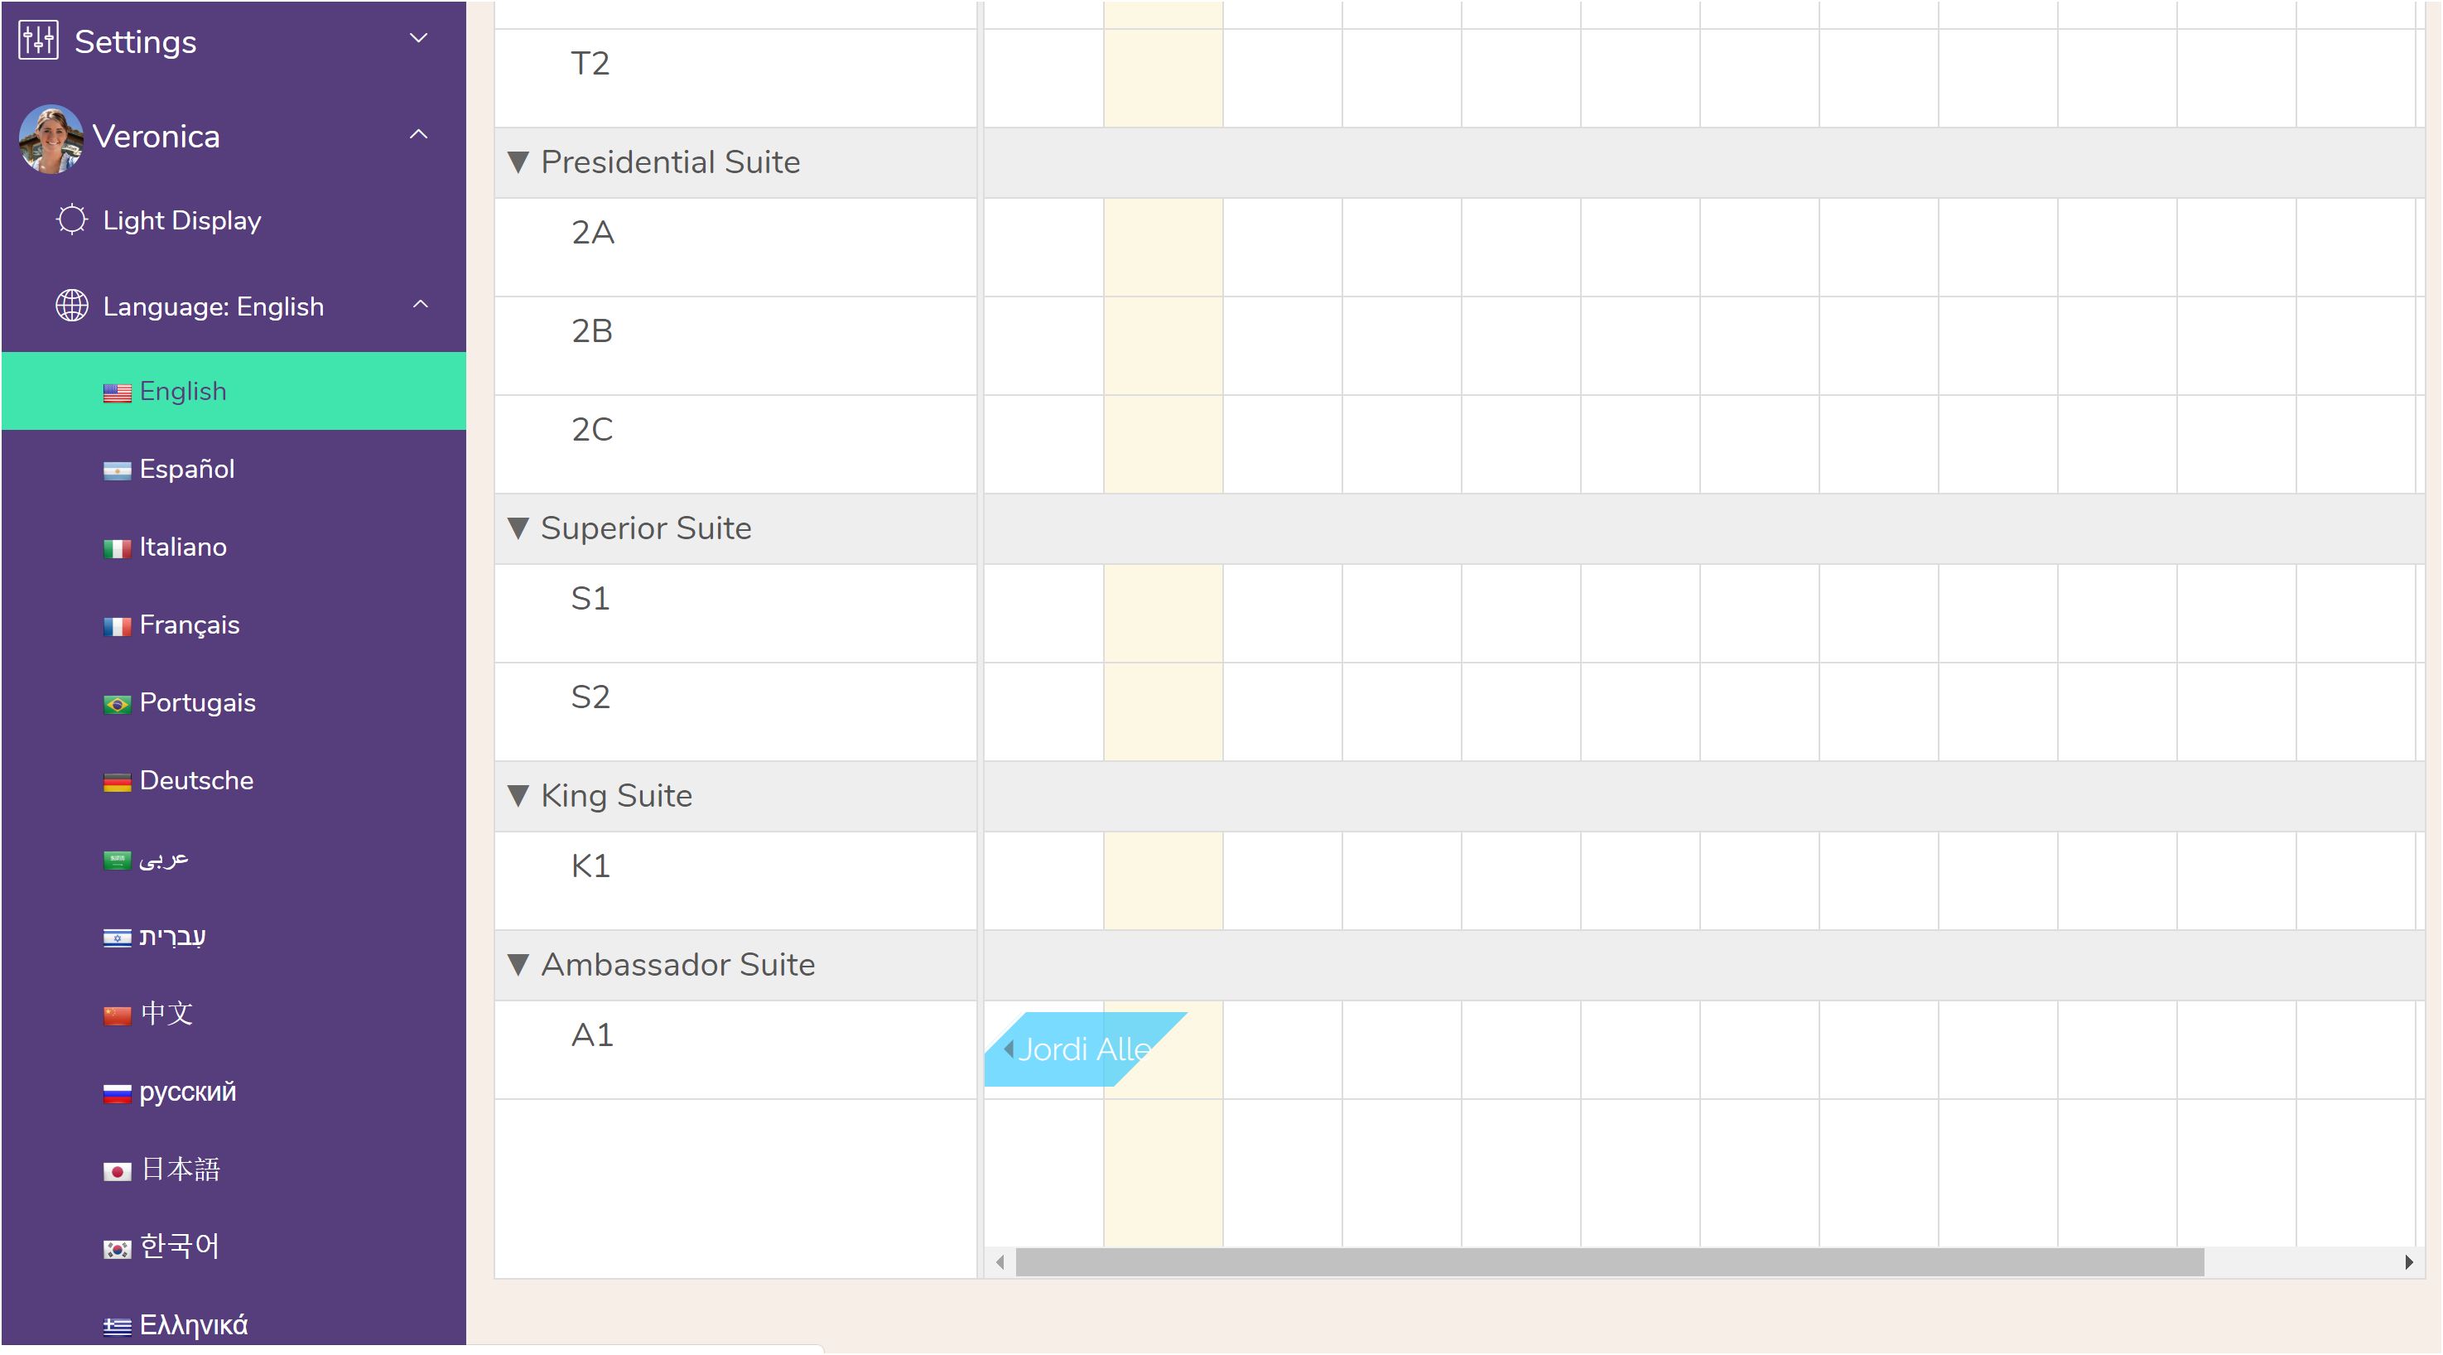Click the Brazilian flag icon for Portugais
Viewport: 2443px width, 1355px height.
pos(117,702)
